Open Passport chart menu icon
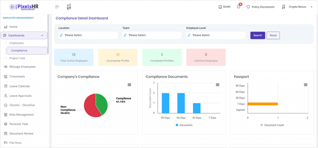Screen dimensions: 318x148 (x=306, y=85)
